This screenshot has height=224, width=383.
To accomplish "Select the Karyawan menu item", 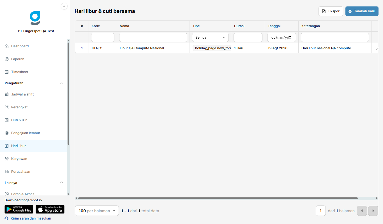I will [34, 159].
